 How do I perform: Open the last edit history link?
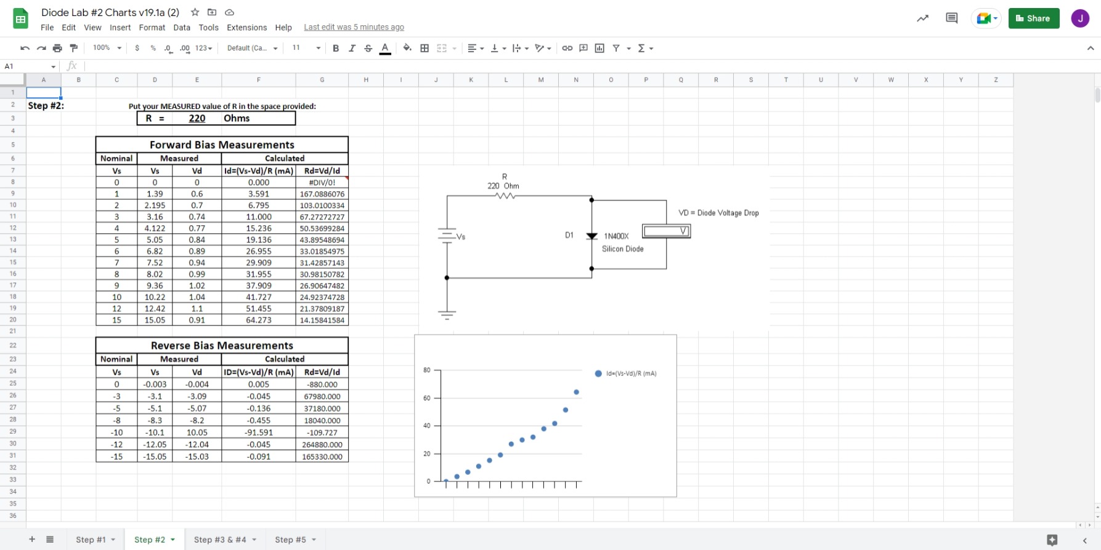(354, 27)
